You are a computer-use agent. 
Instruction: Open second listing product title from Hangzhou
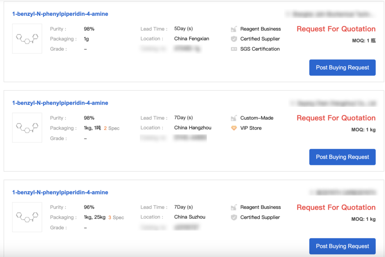pos(60,103)
